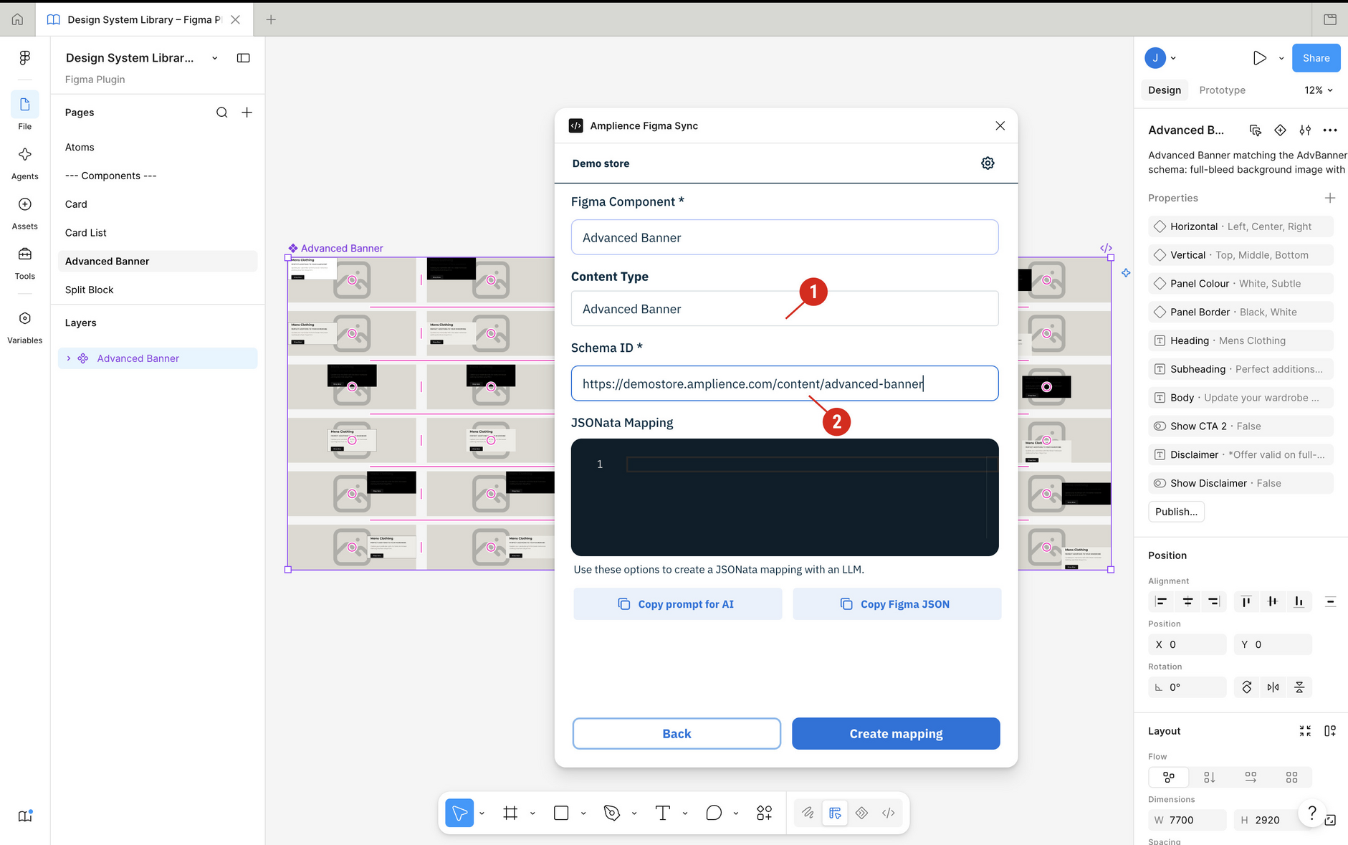This screenshot has height=845, width=1348.
Task: Select the vertical flow layout option
Action: tap(1210, 777)
